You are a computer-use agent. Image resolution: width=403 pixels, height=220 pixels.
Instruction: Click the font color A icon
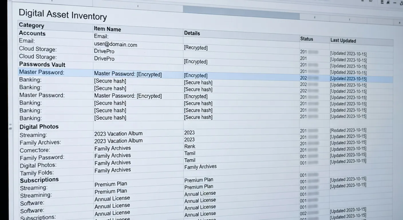pos(388,3)
